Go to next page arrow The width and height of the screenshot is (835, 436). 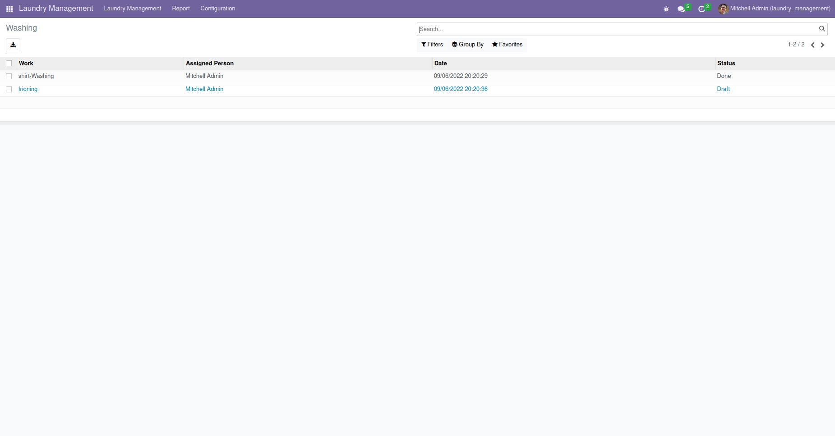point(822,45)
